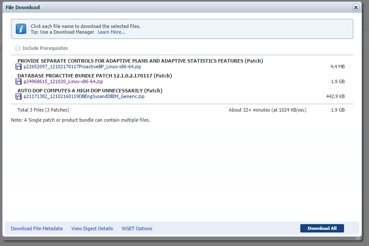This screenshot has width=369, height=246.
Task: Click 'AUTO DOP COMPUTES A HIGH DOP UNNECESSARILY' heading
Action: tap(90, 91)
